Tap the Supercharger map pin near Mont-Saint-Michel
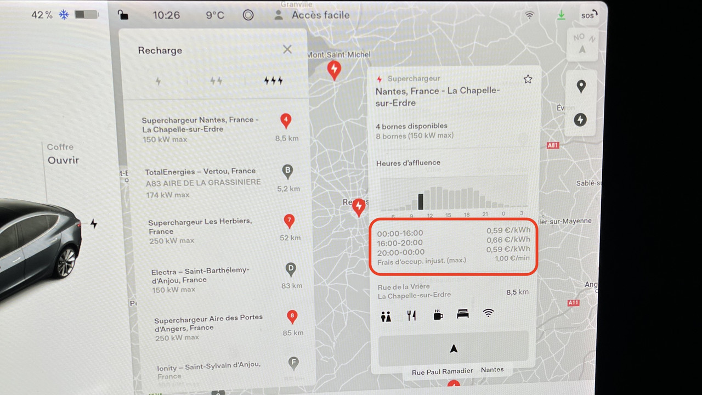 334,70
